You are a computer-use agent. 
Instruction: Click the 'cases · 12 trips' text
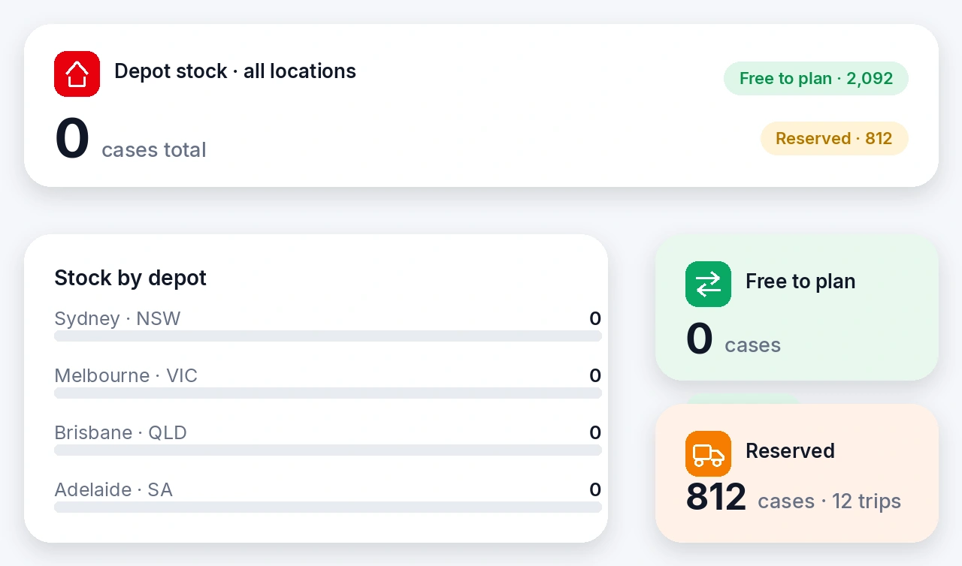coord(830,501)
